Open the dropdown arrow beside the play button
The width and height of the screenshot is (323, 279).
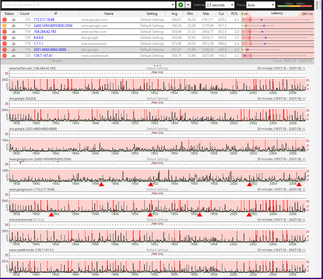pyautogui.click(x=188, y=5)
